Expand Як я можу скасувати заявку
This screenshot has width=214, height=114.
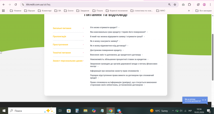[x=105, y=41]
